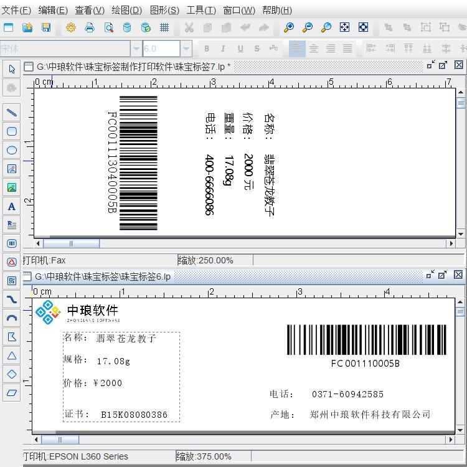Expand the font size dropdown

(x=186, y=49)
